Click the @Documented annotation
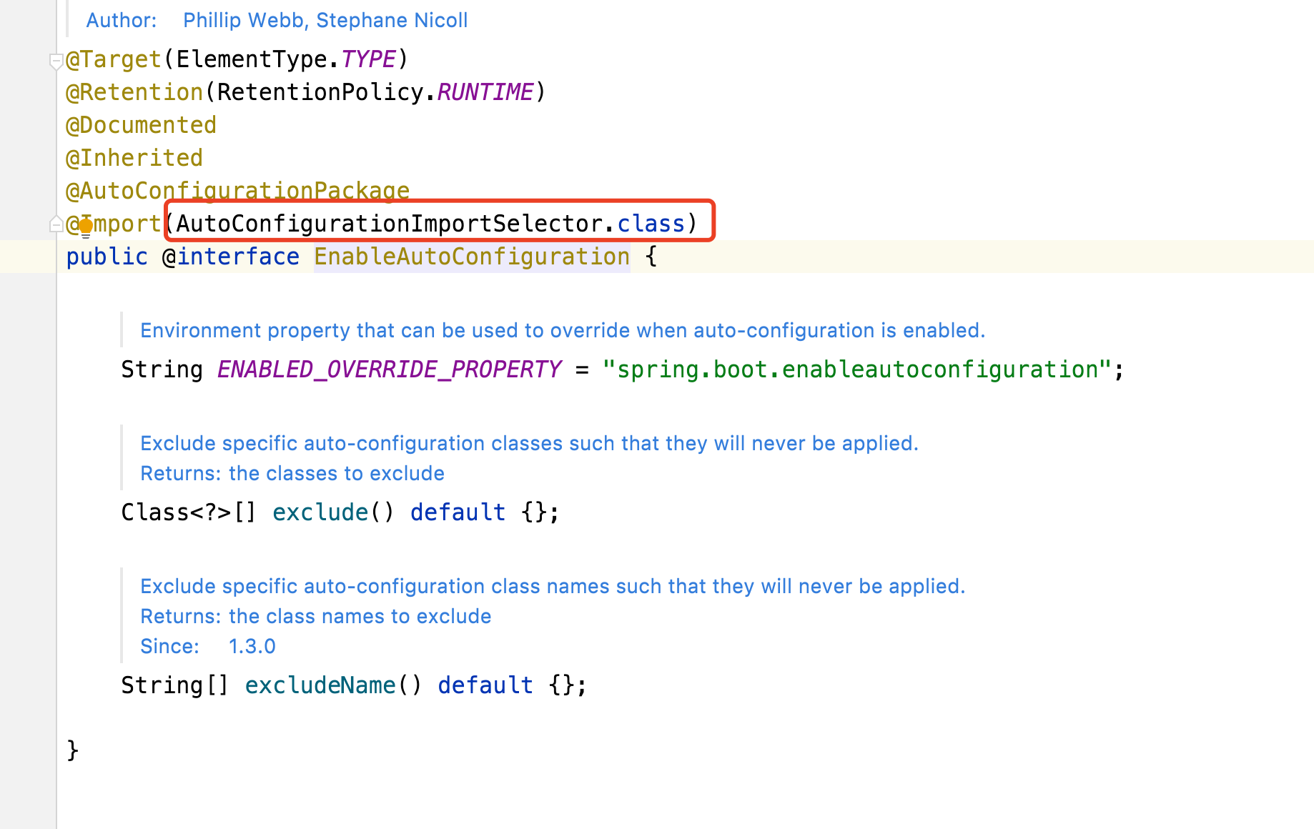The width and height of the screenshot is (1314, 829). [141, 125]
